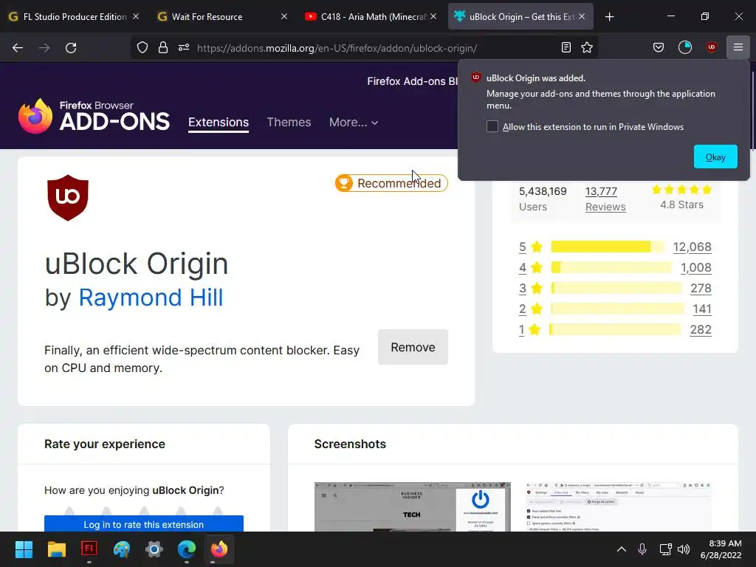The height and width of the screenshot is (567, 756).
Task: Open the second settings screenshot thumbnail
Action: click(619, 506)
